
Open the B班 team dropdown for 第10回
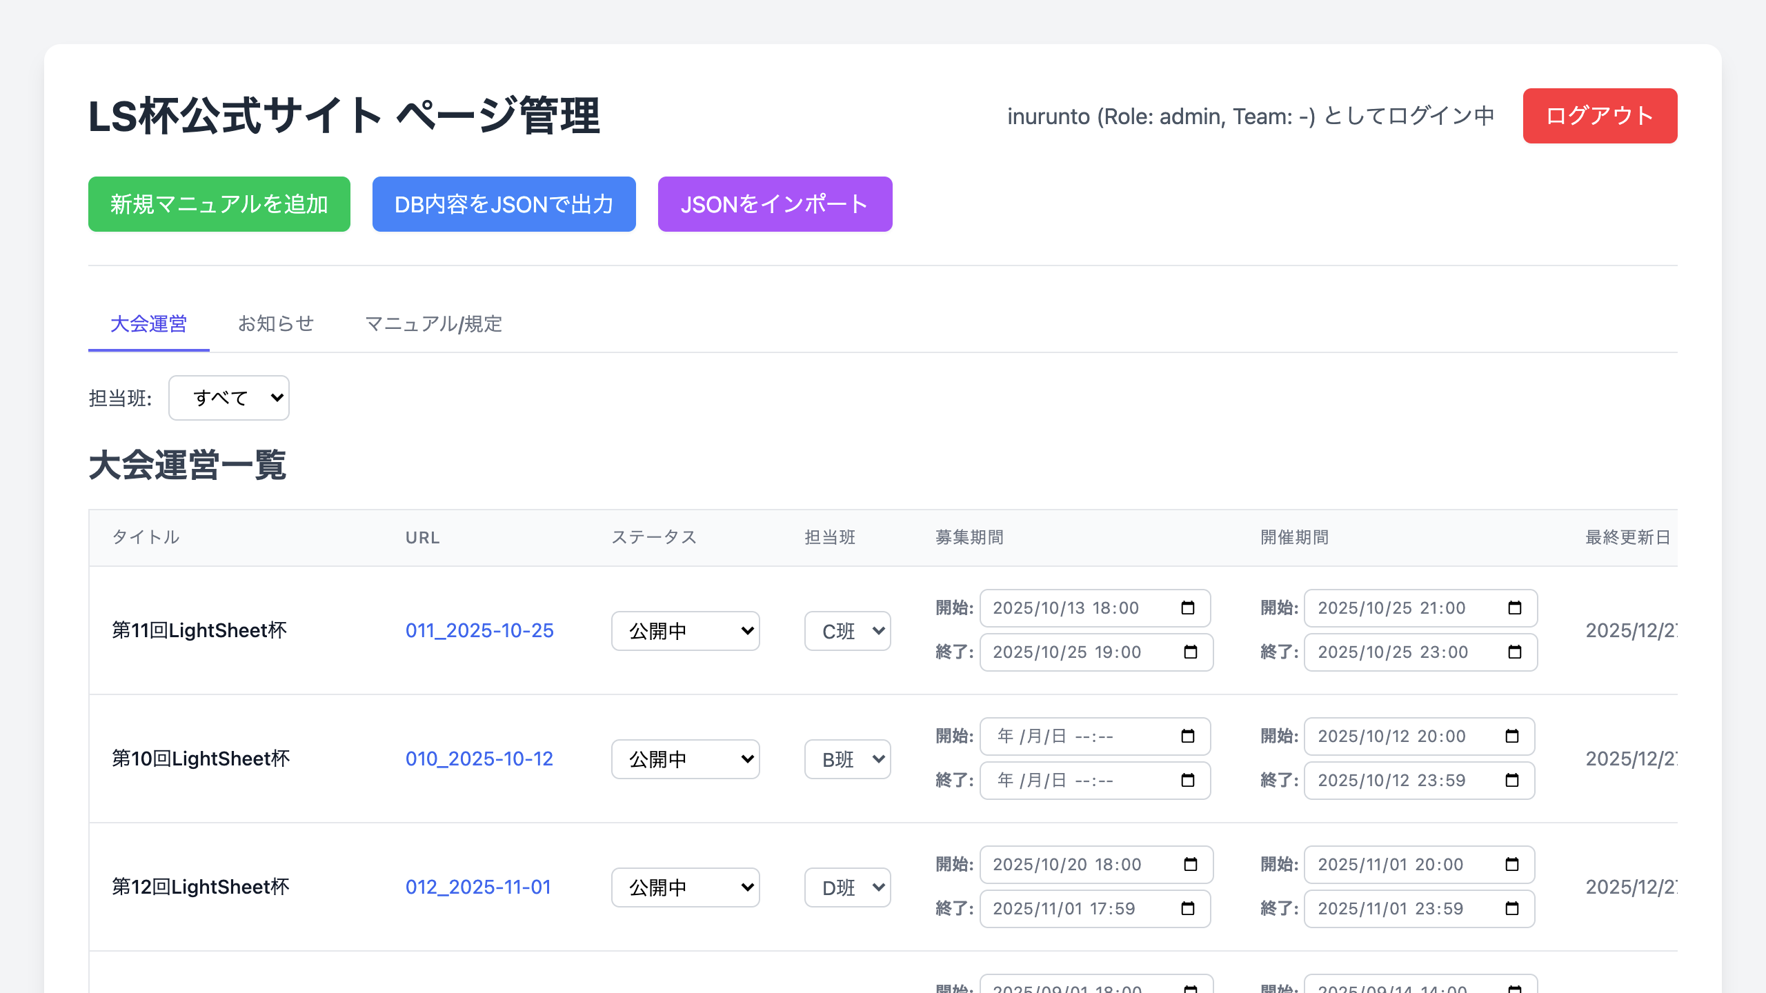pyautogui.click(x=847, y=759)
